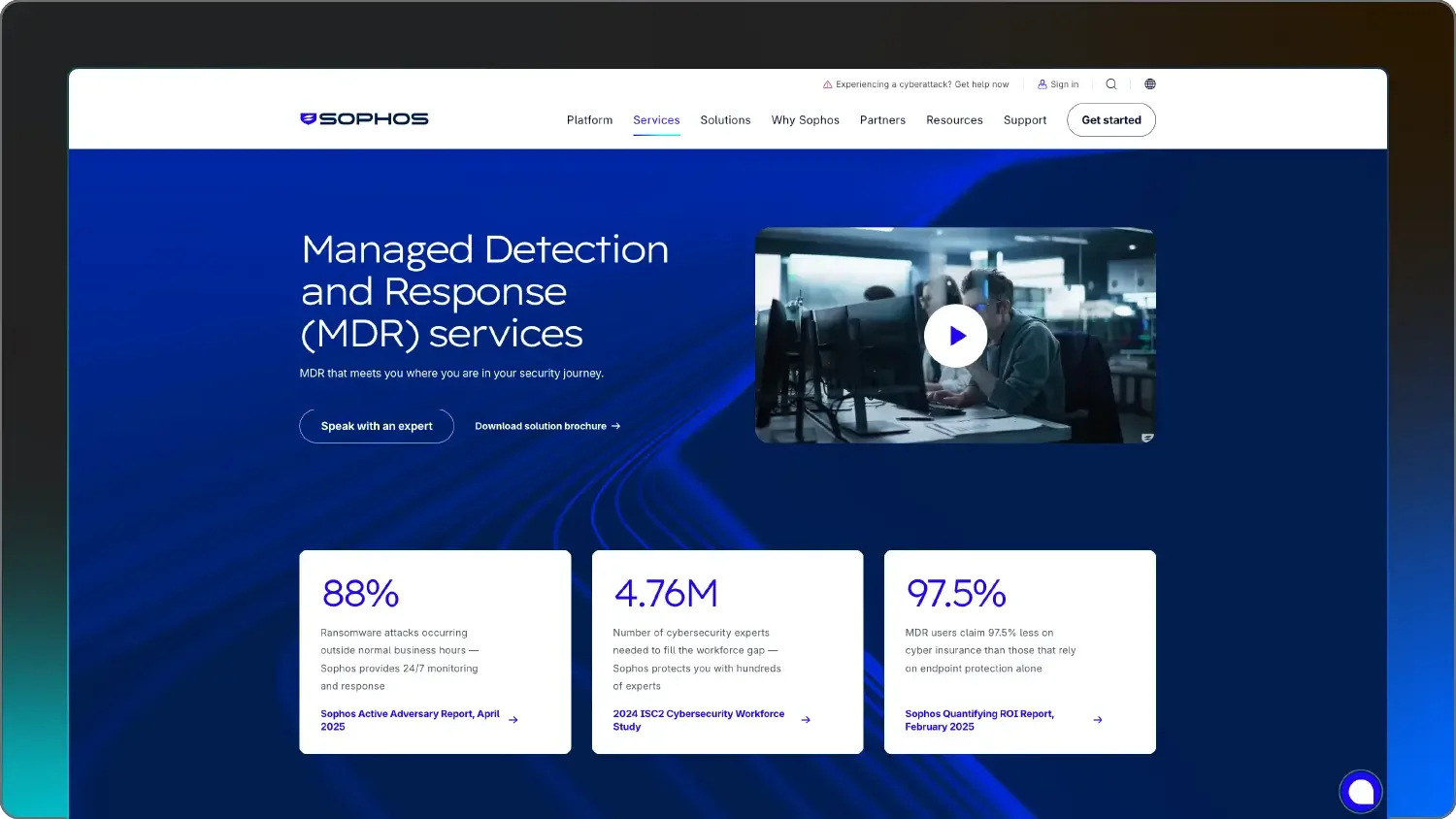Viewport: 1456px width, 819px height.
Task: Click the arrow on Download solution brochure
Action: (614, 426)
